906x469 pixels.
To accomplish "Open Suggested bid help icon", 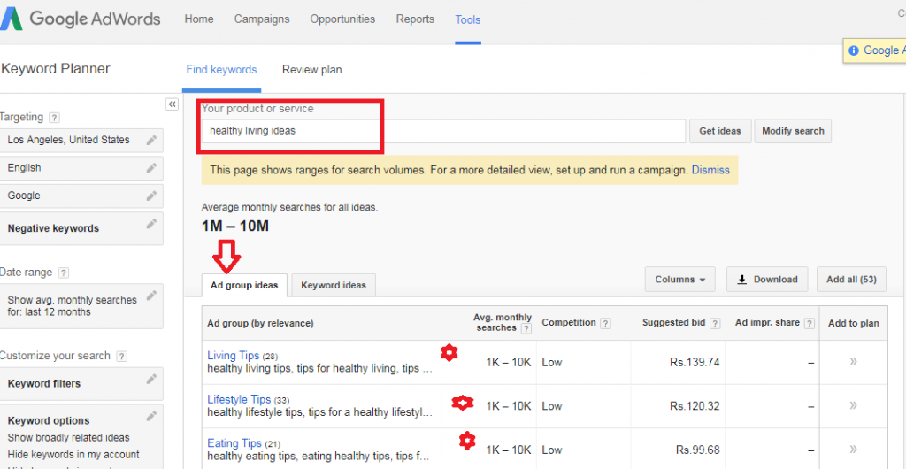I will click(715, 324).
